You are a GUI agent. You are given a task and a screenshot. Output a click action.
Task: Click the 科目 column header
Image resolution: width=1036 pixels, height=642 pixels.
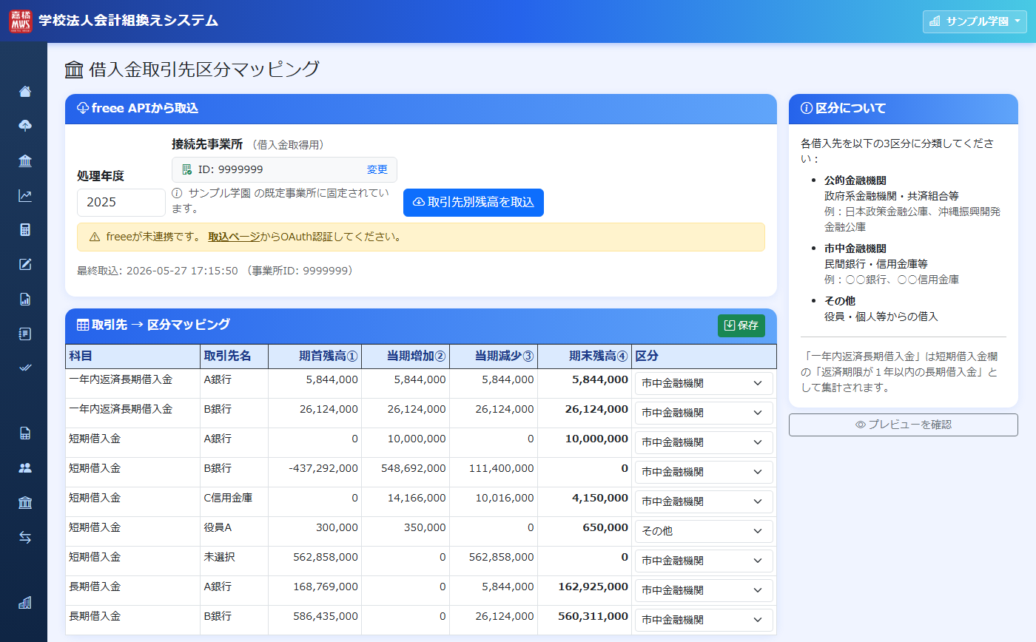click(133, 357)
